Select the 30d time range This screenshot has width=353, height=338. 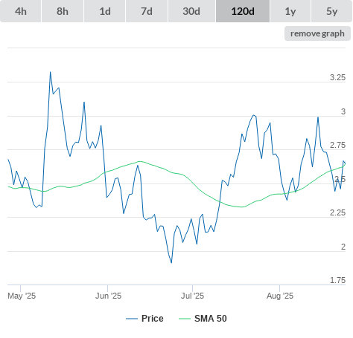tap(191, 11)
